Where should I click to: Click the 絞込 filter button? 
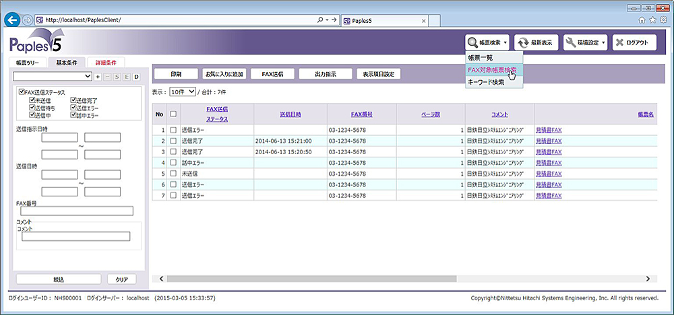click(59, 279)
